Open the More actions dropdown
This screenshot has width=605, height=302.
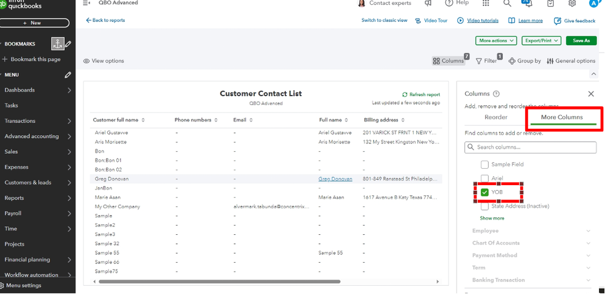(497, 41)
